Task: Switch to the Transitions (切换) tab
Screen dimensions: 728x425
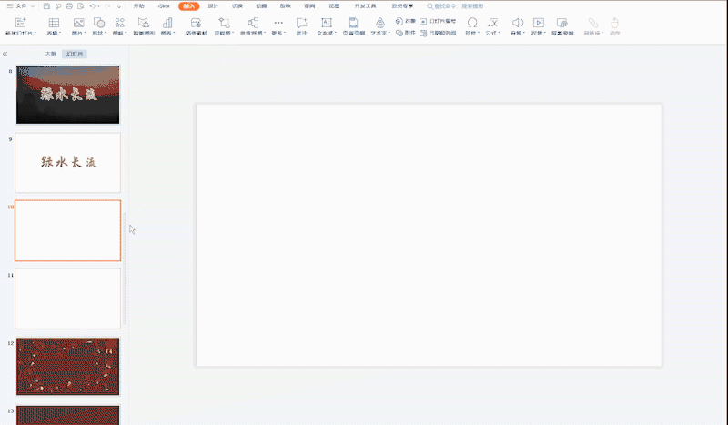Action: (x=238, y=6)
